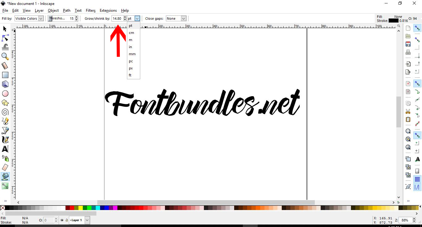Toggle snap to guides

[x=417, y=187]
